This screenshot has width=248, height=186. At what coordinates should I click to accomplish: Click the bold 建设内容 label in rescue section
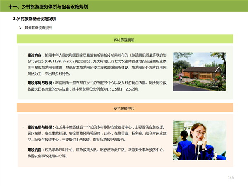35,149
